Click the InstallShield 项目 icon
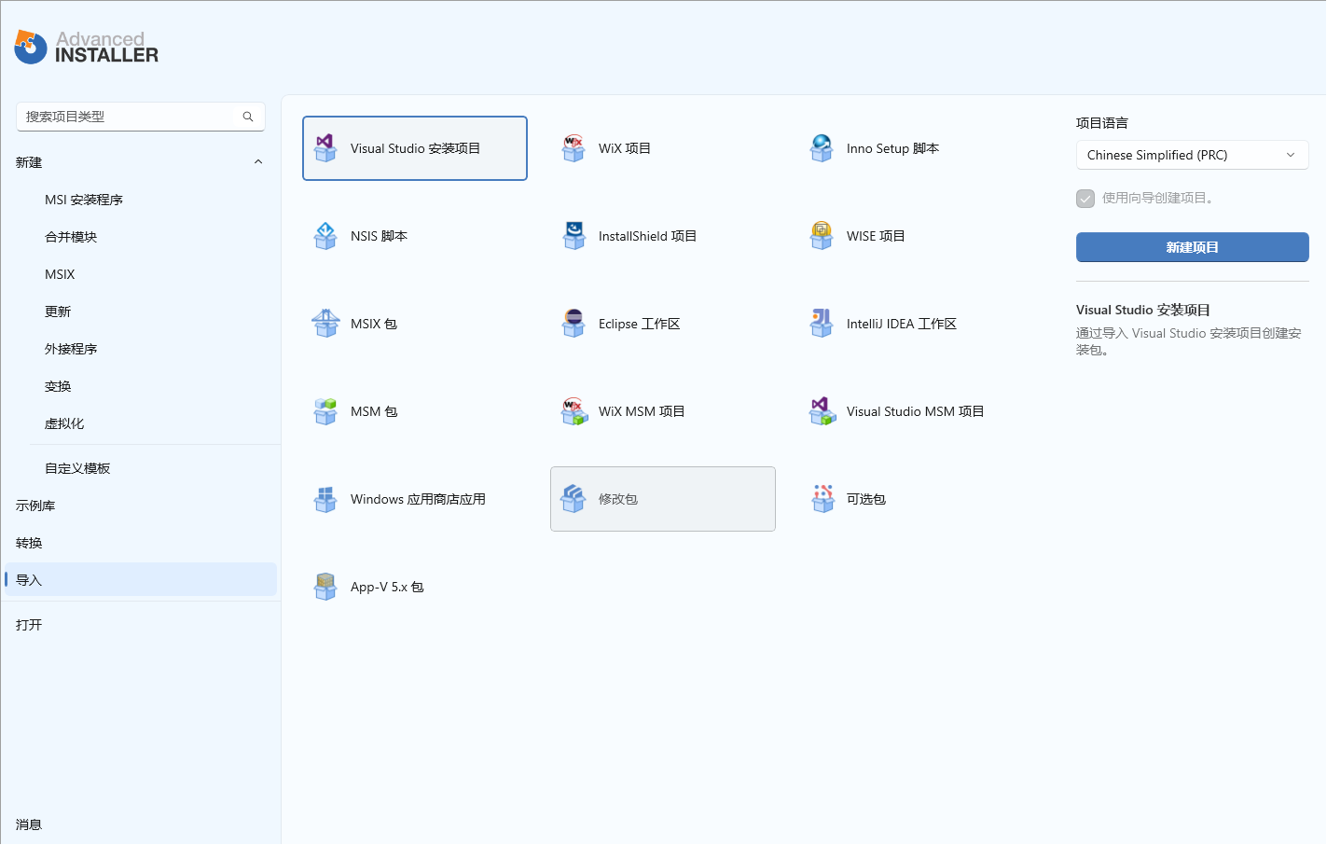The image size is (1327, 845). [x=574, y=236]
